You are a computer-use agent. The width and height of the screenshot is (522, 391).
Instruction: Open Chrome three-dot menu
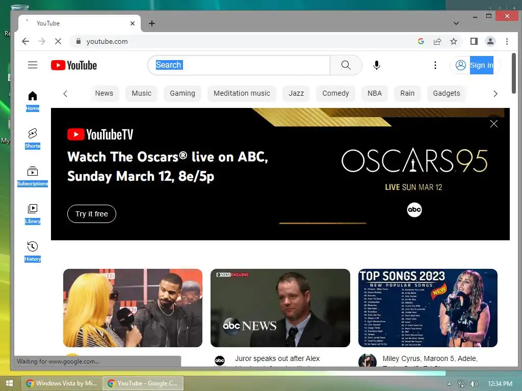tap(507, 41)
